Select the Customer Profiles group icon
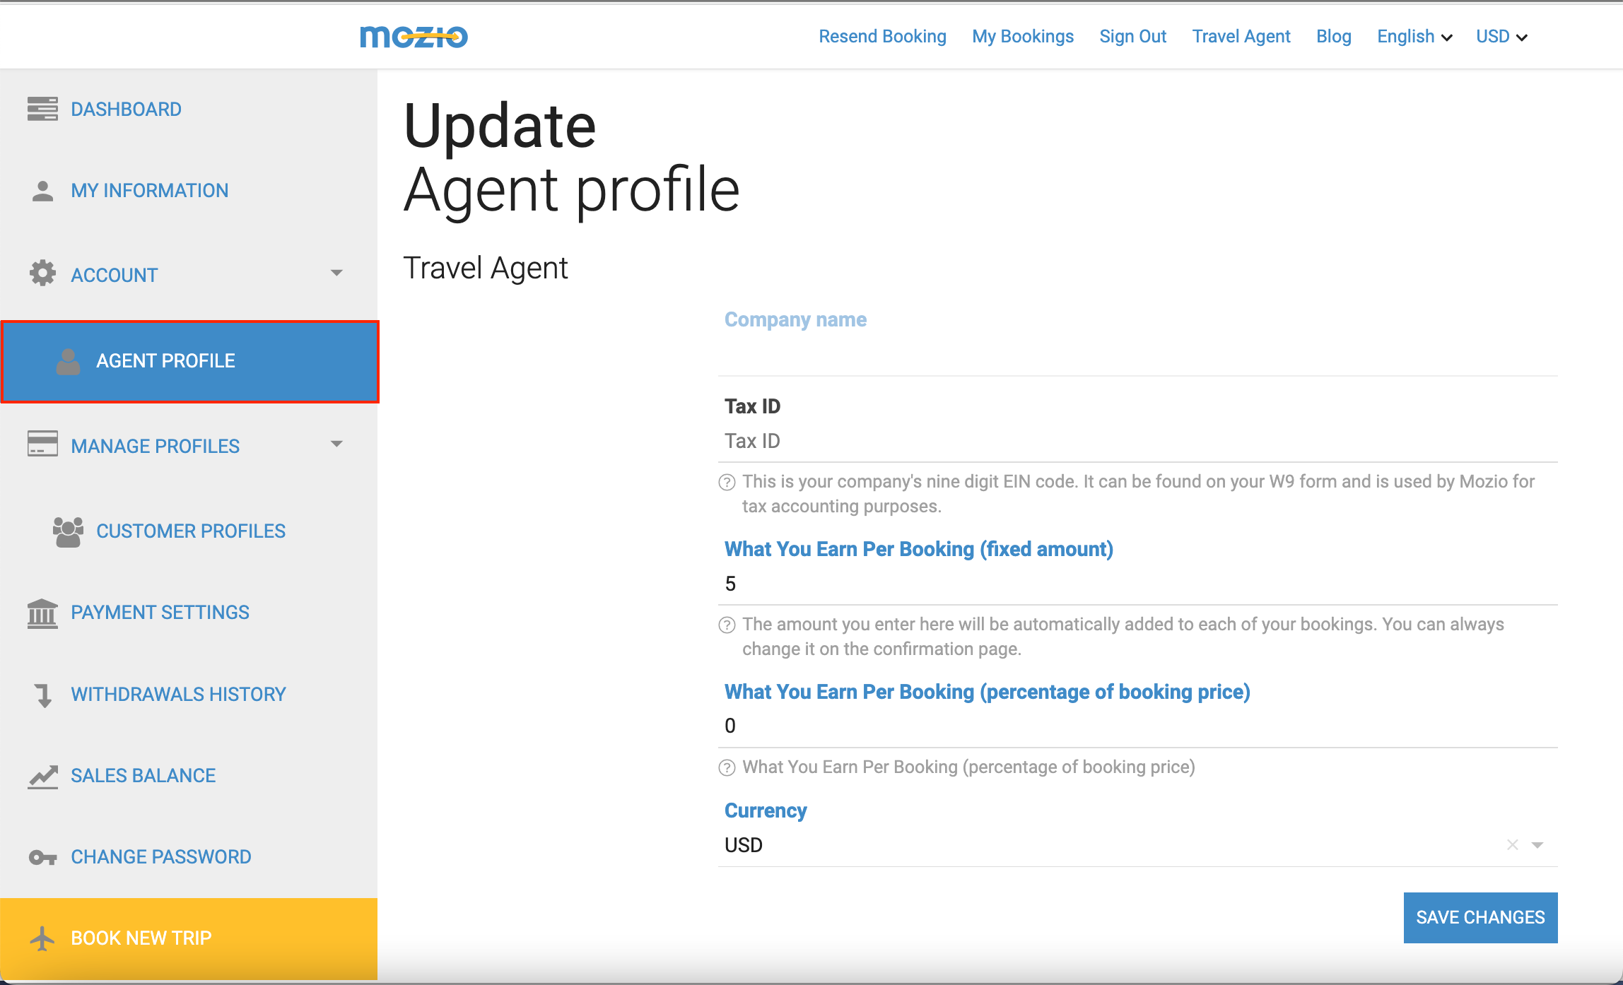Screen dimensions: 1623x985 pos(69,530)
